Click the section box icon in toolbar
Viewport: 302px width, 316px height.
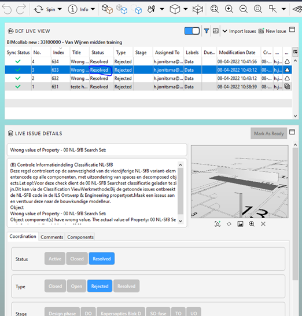tap(198, 9)
